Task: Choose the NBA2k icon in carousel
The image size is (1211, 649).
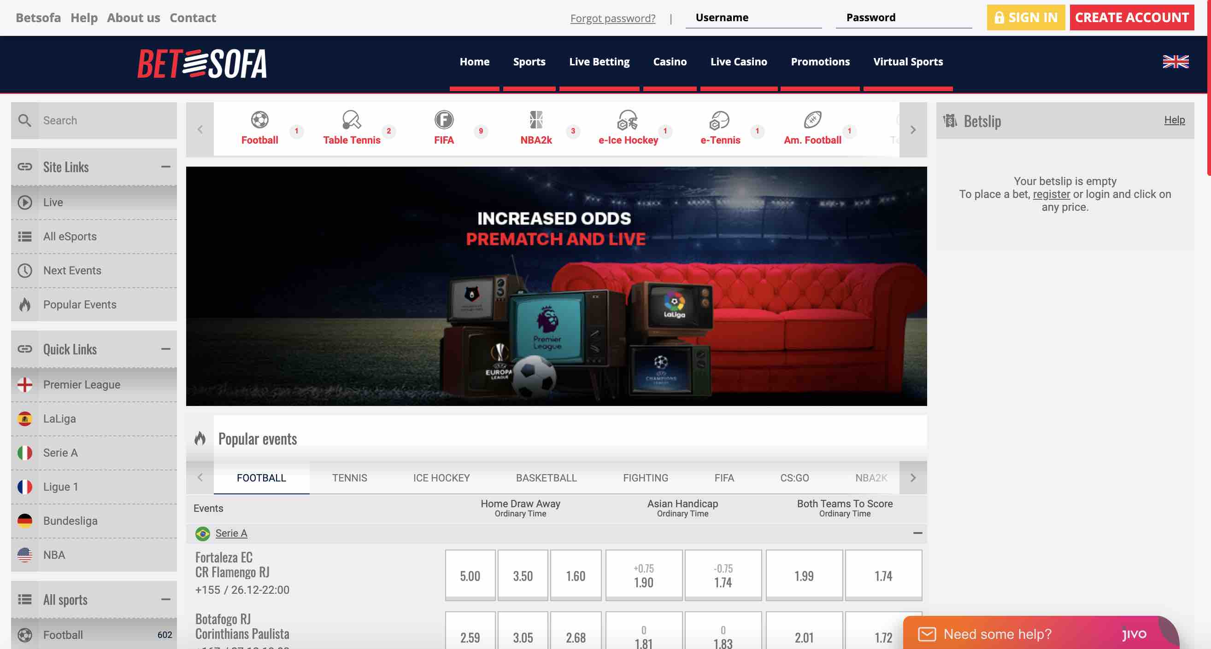Action: tap(536, 120)
